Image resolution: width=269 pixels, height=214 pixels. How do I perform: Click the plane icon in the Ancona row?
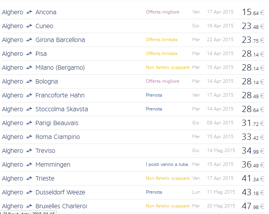pos(29,12)
